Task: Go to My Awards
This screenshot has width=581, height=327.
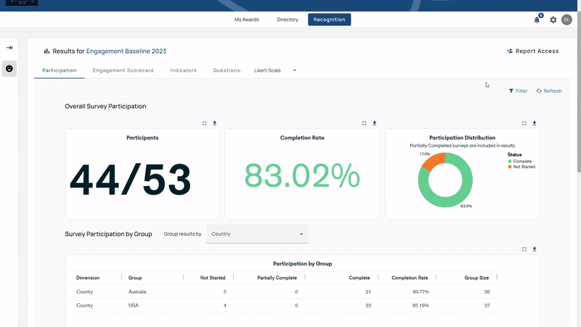Action: (x=247, y=20)
